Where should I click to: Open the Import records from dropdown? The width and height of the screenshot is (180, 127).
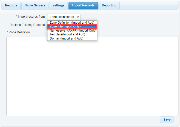(64, 17)
